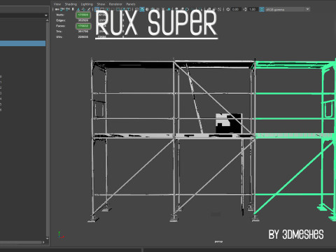This screenshot has height=252, width=336.
Task: Select the gray unselected scaffold model
Action: click(x=174, y=140)
